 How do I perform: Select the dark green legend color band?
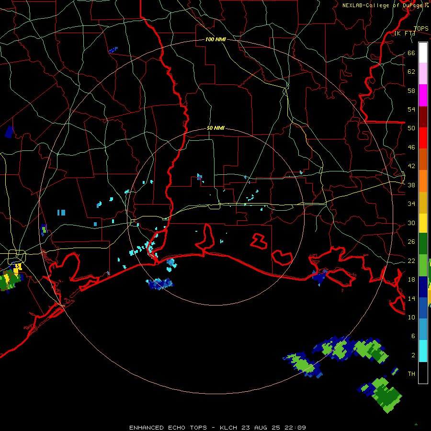pos(423,244)
